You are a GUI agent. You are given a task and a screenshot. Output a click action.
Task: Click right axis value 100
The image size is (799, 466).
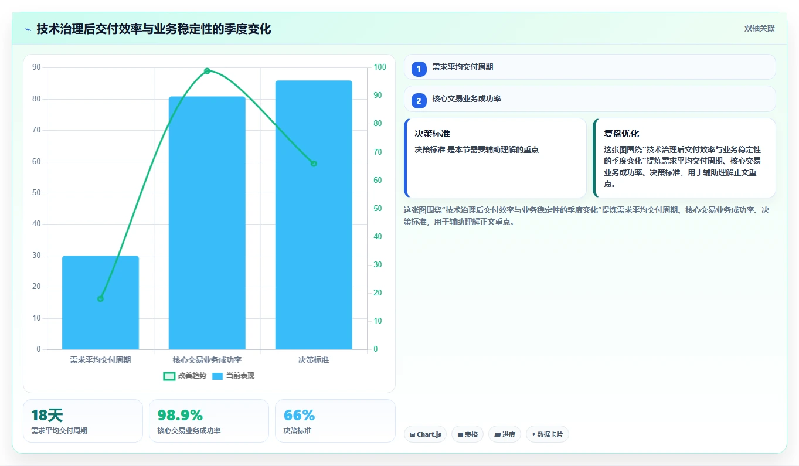point(380,67)
